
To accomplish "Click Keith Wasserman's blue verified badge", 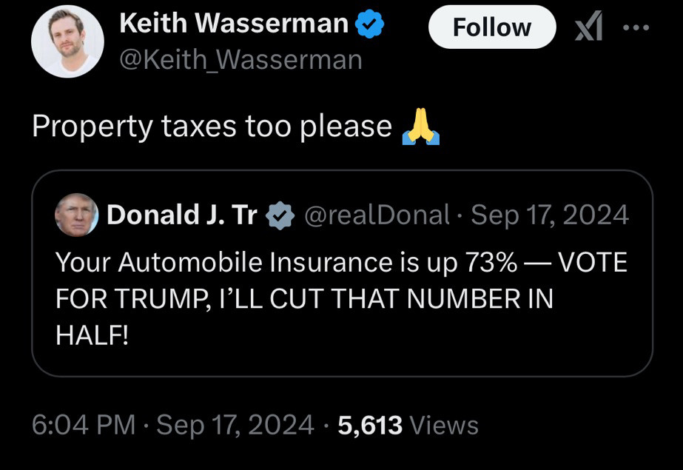I will [369, 24].
